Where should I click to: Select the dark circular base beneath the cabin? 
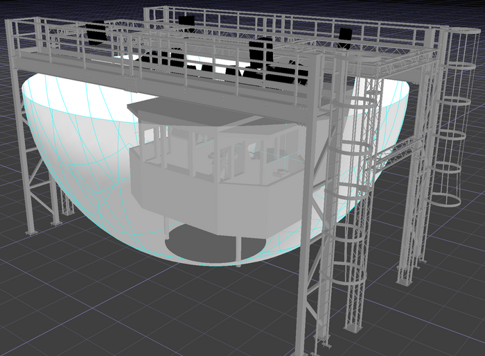click(x=215, y=245)
